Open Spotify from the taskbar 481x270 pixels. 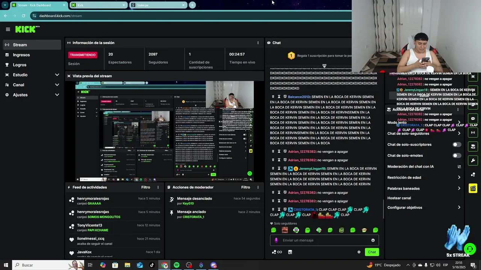(177, 265)
